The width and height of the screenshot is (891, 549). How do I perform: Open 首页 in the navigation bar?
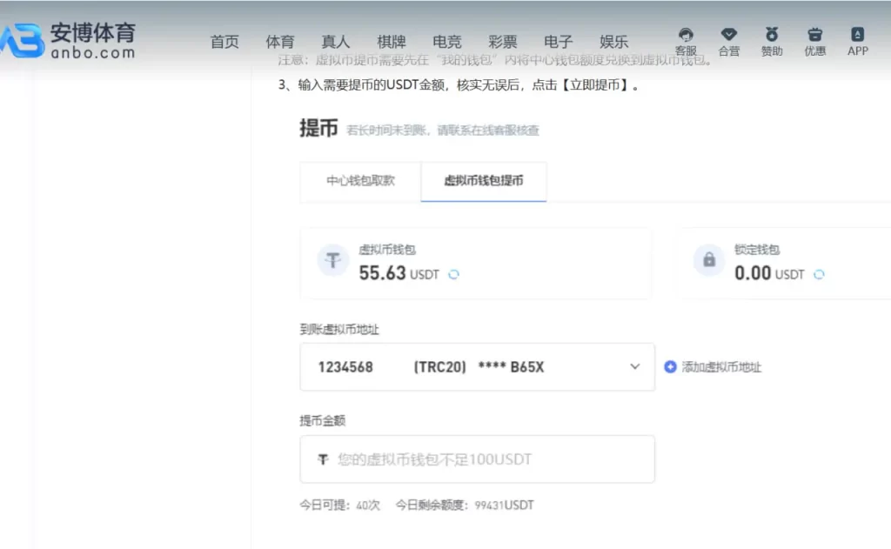click(224, 42)
